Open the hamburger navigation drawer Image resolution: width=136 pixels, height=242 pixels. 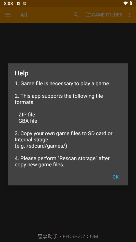point(8,15)
